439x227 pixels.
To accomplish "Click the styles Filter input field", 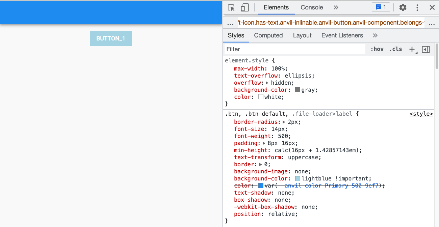I will pos(294,49).
